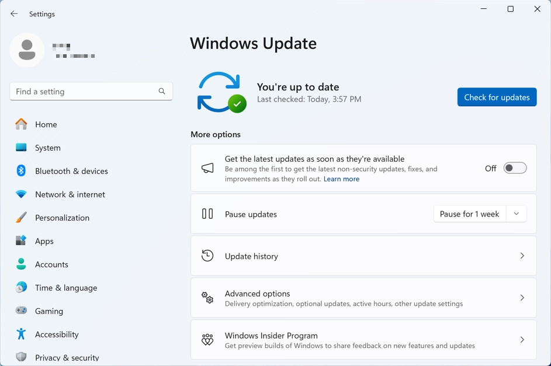This screenshot has width=551, height=366.
Task: Open Update history
Action: pos(363,256)
